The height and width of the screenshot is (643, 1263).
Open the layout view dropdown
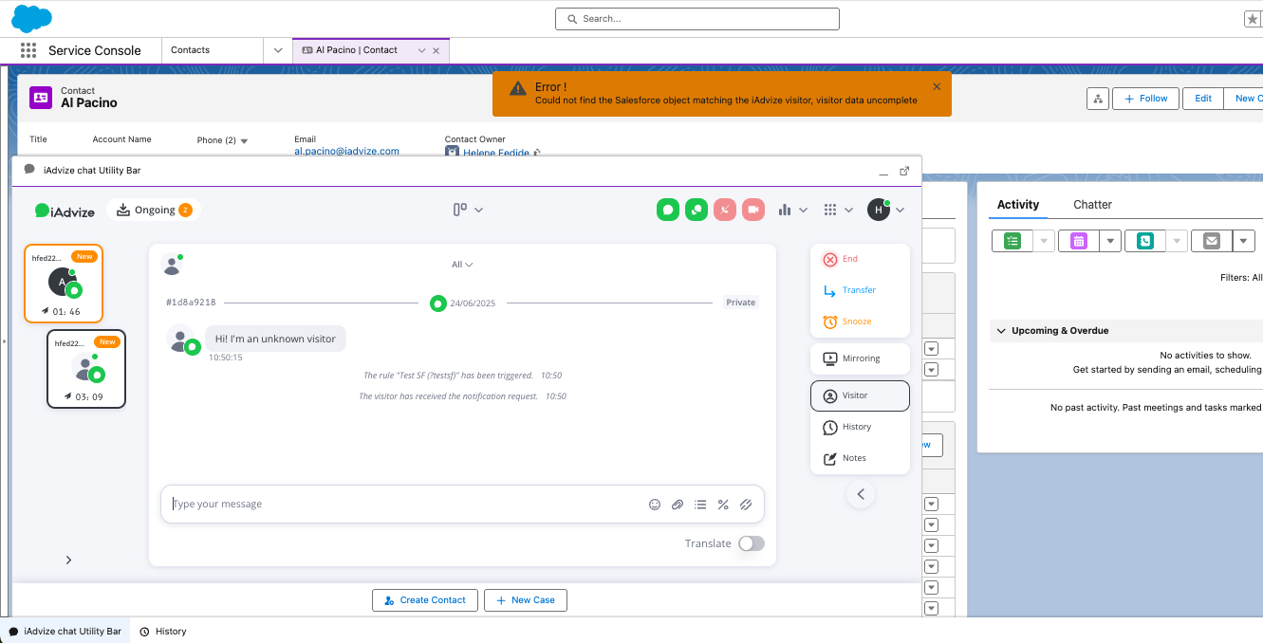pyautogui.click(x=468, y=210)
